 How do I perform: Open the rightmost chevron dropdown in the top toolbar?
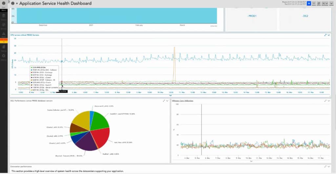click(331, 3)
